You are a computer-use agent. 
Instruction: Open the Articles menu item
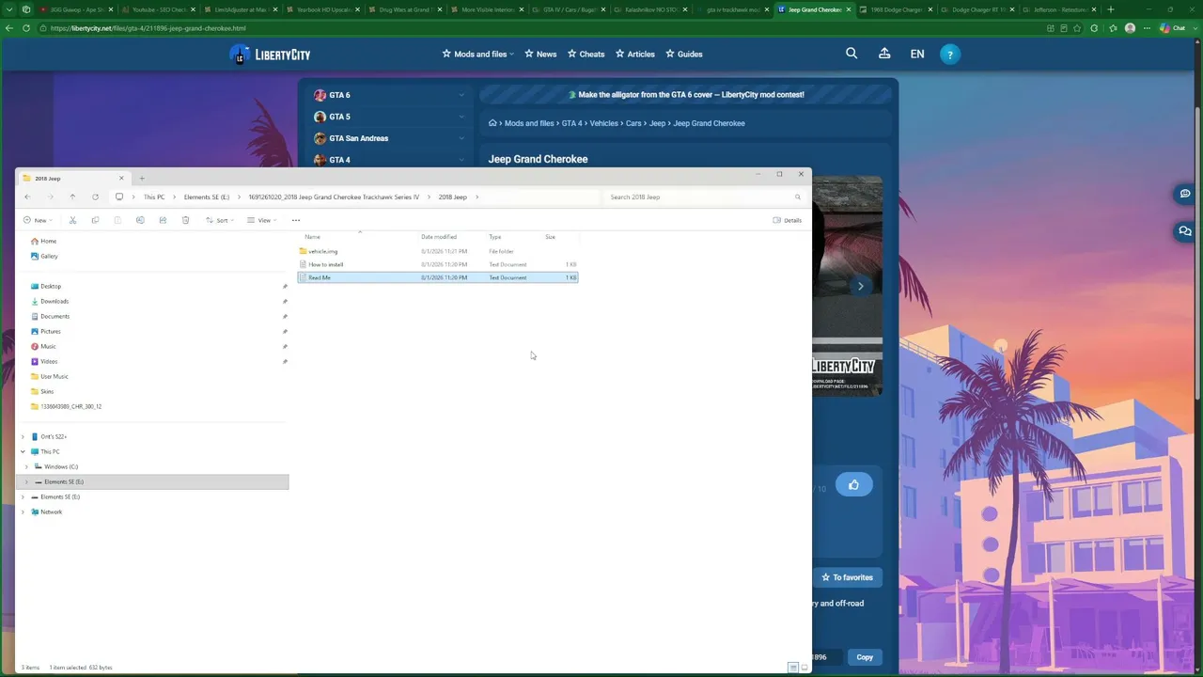[x=634, y=54]
